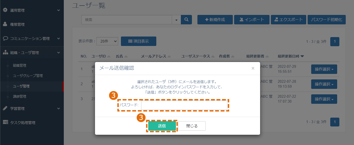Sort by 最終更新日時 column
The height and width of the screenshot is (145, 354).
tap(291, 56)
